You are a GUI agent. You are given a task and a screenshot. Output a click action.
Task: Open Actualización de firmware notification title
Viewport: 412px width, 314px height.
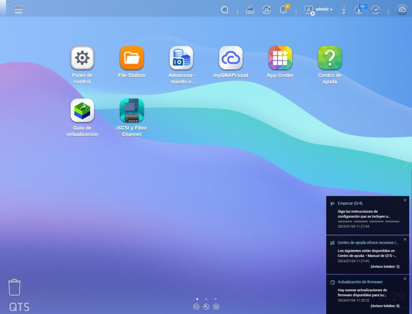360,282
